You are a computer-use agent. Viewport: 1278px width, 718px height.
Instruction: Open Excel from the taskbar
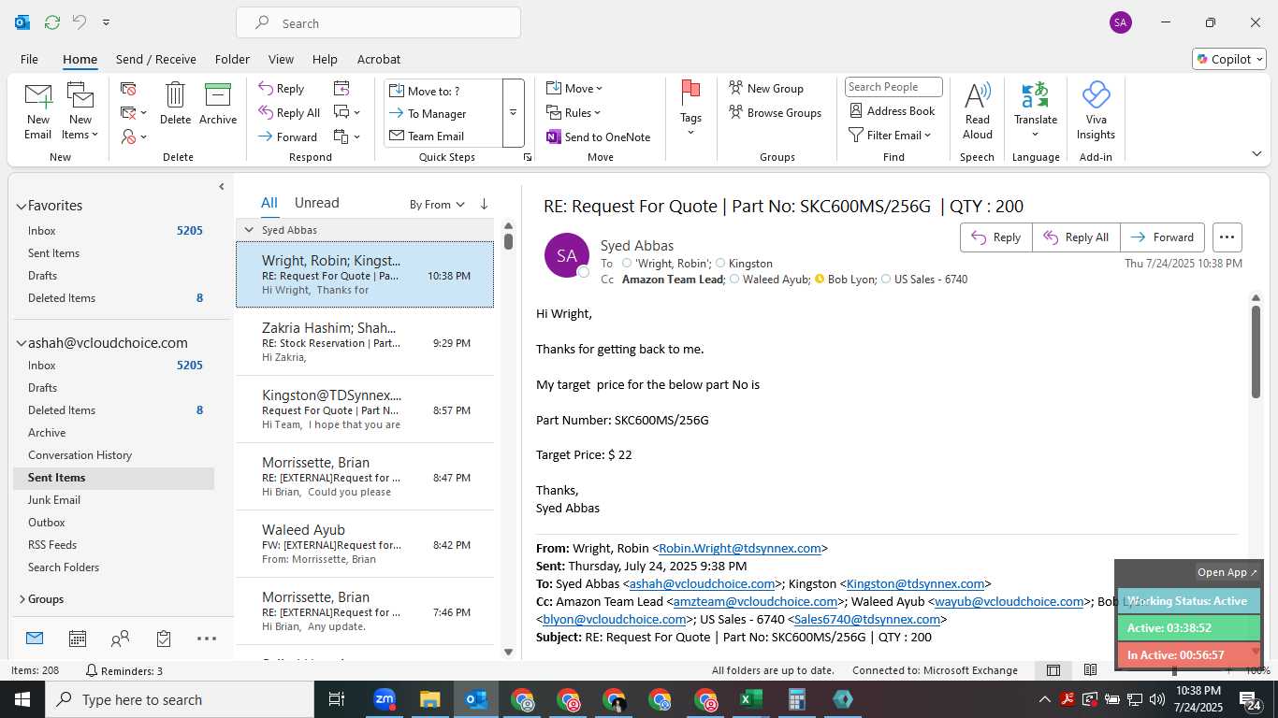point(750,699)
